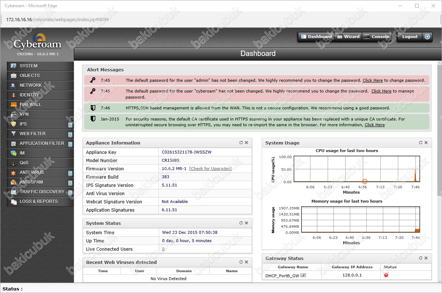The height and width of the screenshot is (293, 442).
Task: Click the Logout button
Action: (x=410, y=37)
